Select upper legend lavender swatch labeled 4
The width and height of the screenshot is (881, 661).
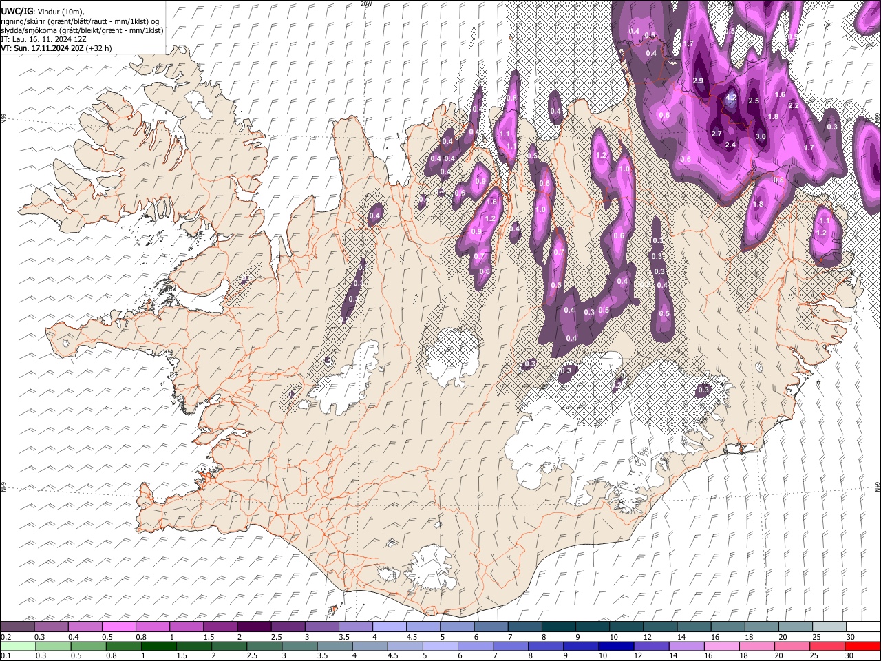tap(390, 627)
